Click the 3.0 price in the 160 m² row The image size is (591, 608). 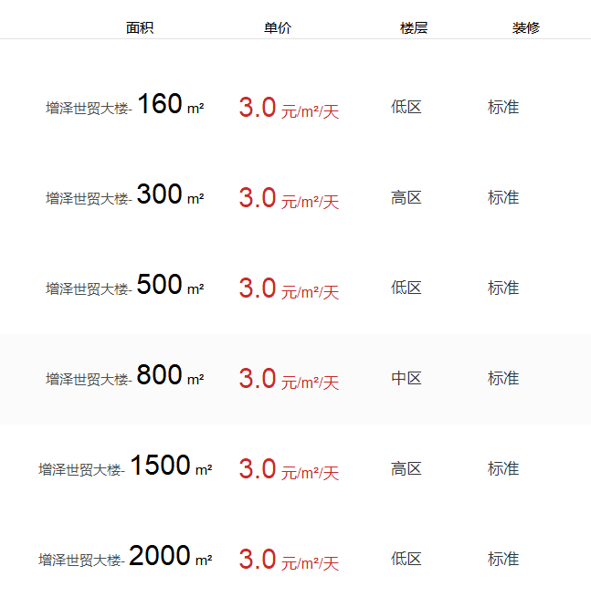click(x=258, y=108)
